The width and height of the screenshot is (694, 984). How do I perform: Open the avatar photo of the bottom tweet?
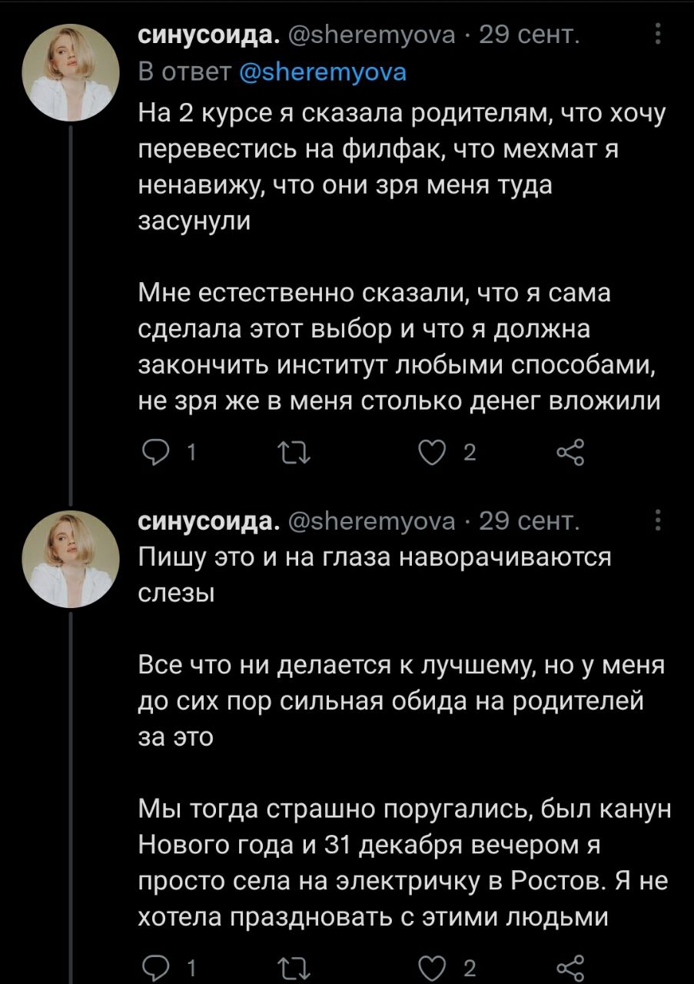pos(71,560)
